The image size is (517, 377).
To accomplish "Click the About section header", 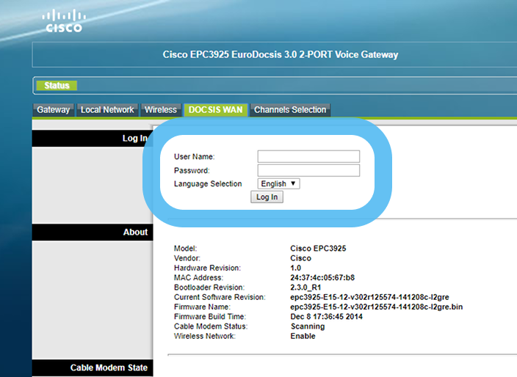I will click(135, 232).
